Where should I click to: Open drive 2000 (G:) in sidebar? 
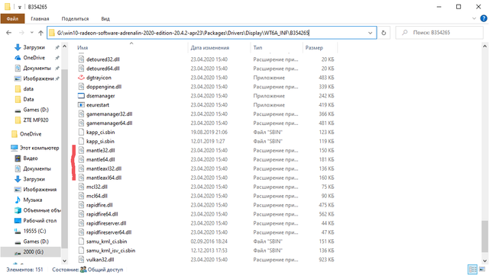click(33, 252)
